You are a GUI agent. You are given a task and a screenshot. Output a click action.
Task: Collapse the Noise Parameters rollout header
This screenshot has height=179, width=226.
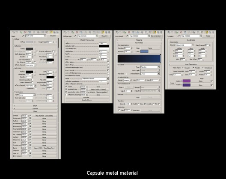(x=190, y=64)
